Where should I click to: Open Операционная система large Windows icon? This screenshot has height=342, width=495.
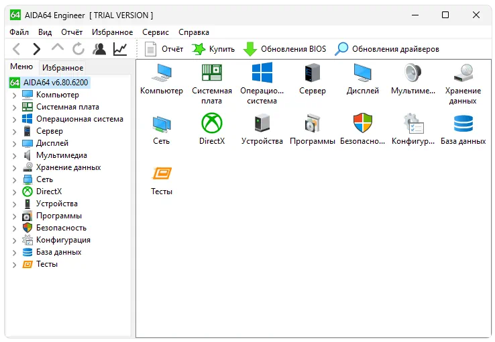[262, 73]
